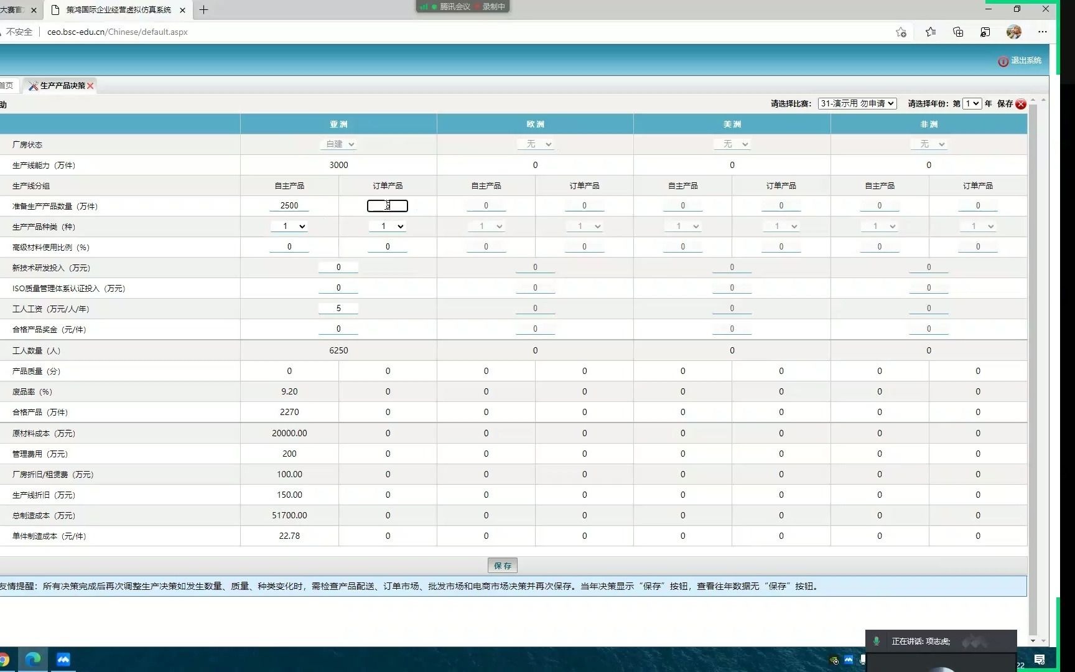
Task: Open the 亚洲 厂房状态 dropdown showing 自建
Action: point(340,144)
